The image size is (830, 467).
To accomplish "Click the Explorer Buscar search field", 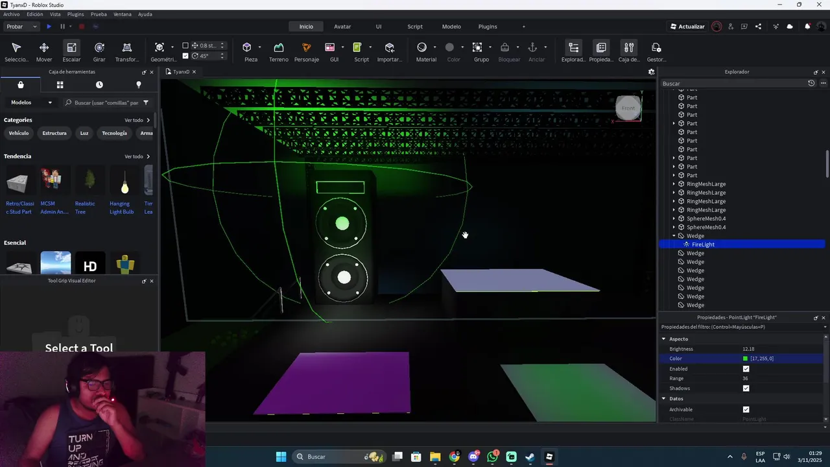I will [733, 84].
